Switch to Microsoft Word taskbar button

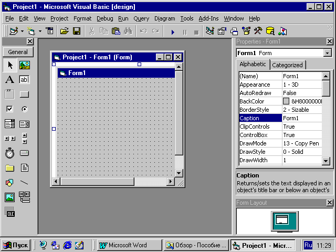(130, 245)
